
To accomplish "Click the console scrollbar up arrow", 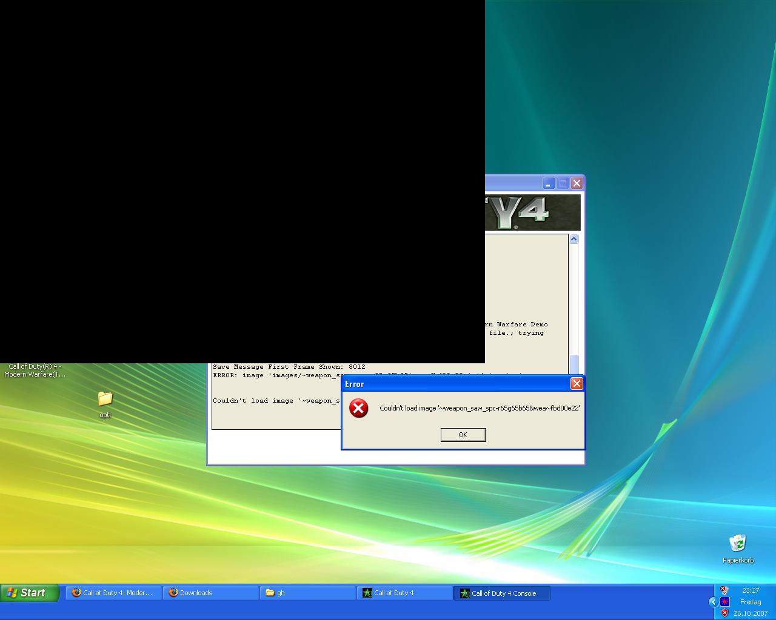I will point(574,239).
